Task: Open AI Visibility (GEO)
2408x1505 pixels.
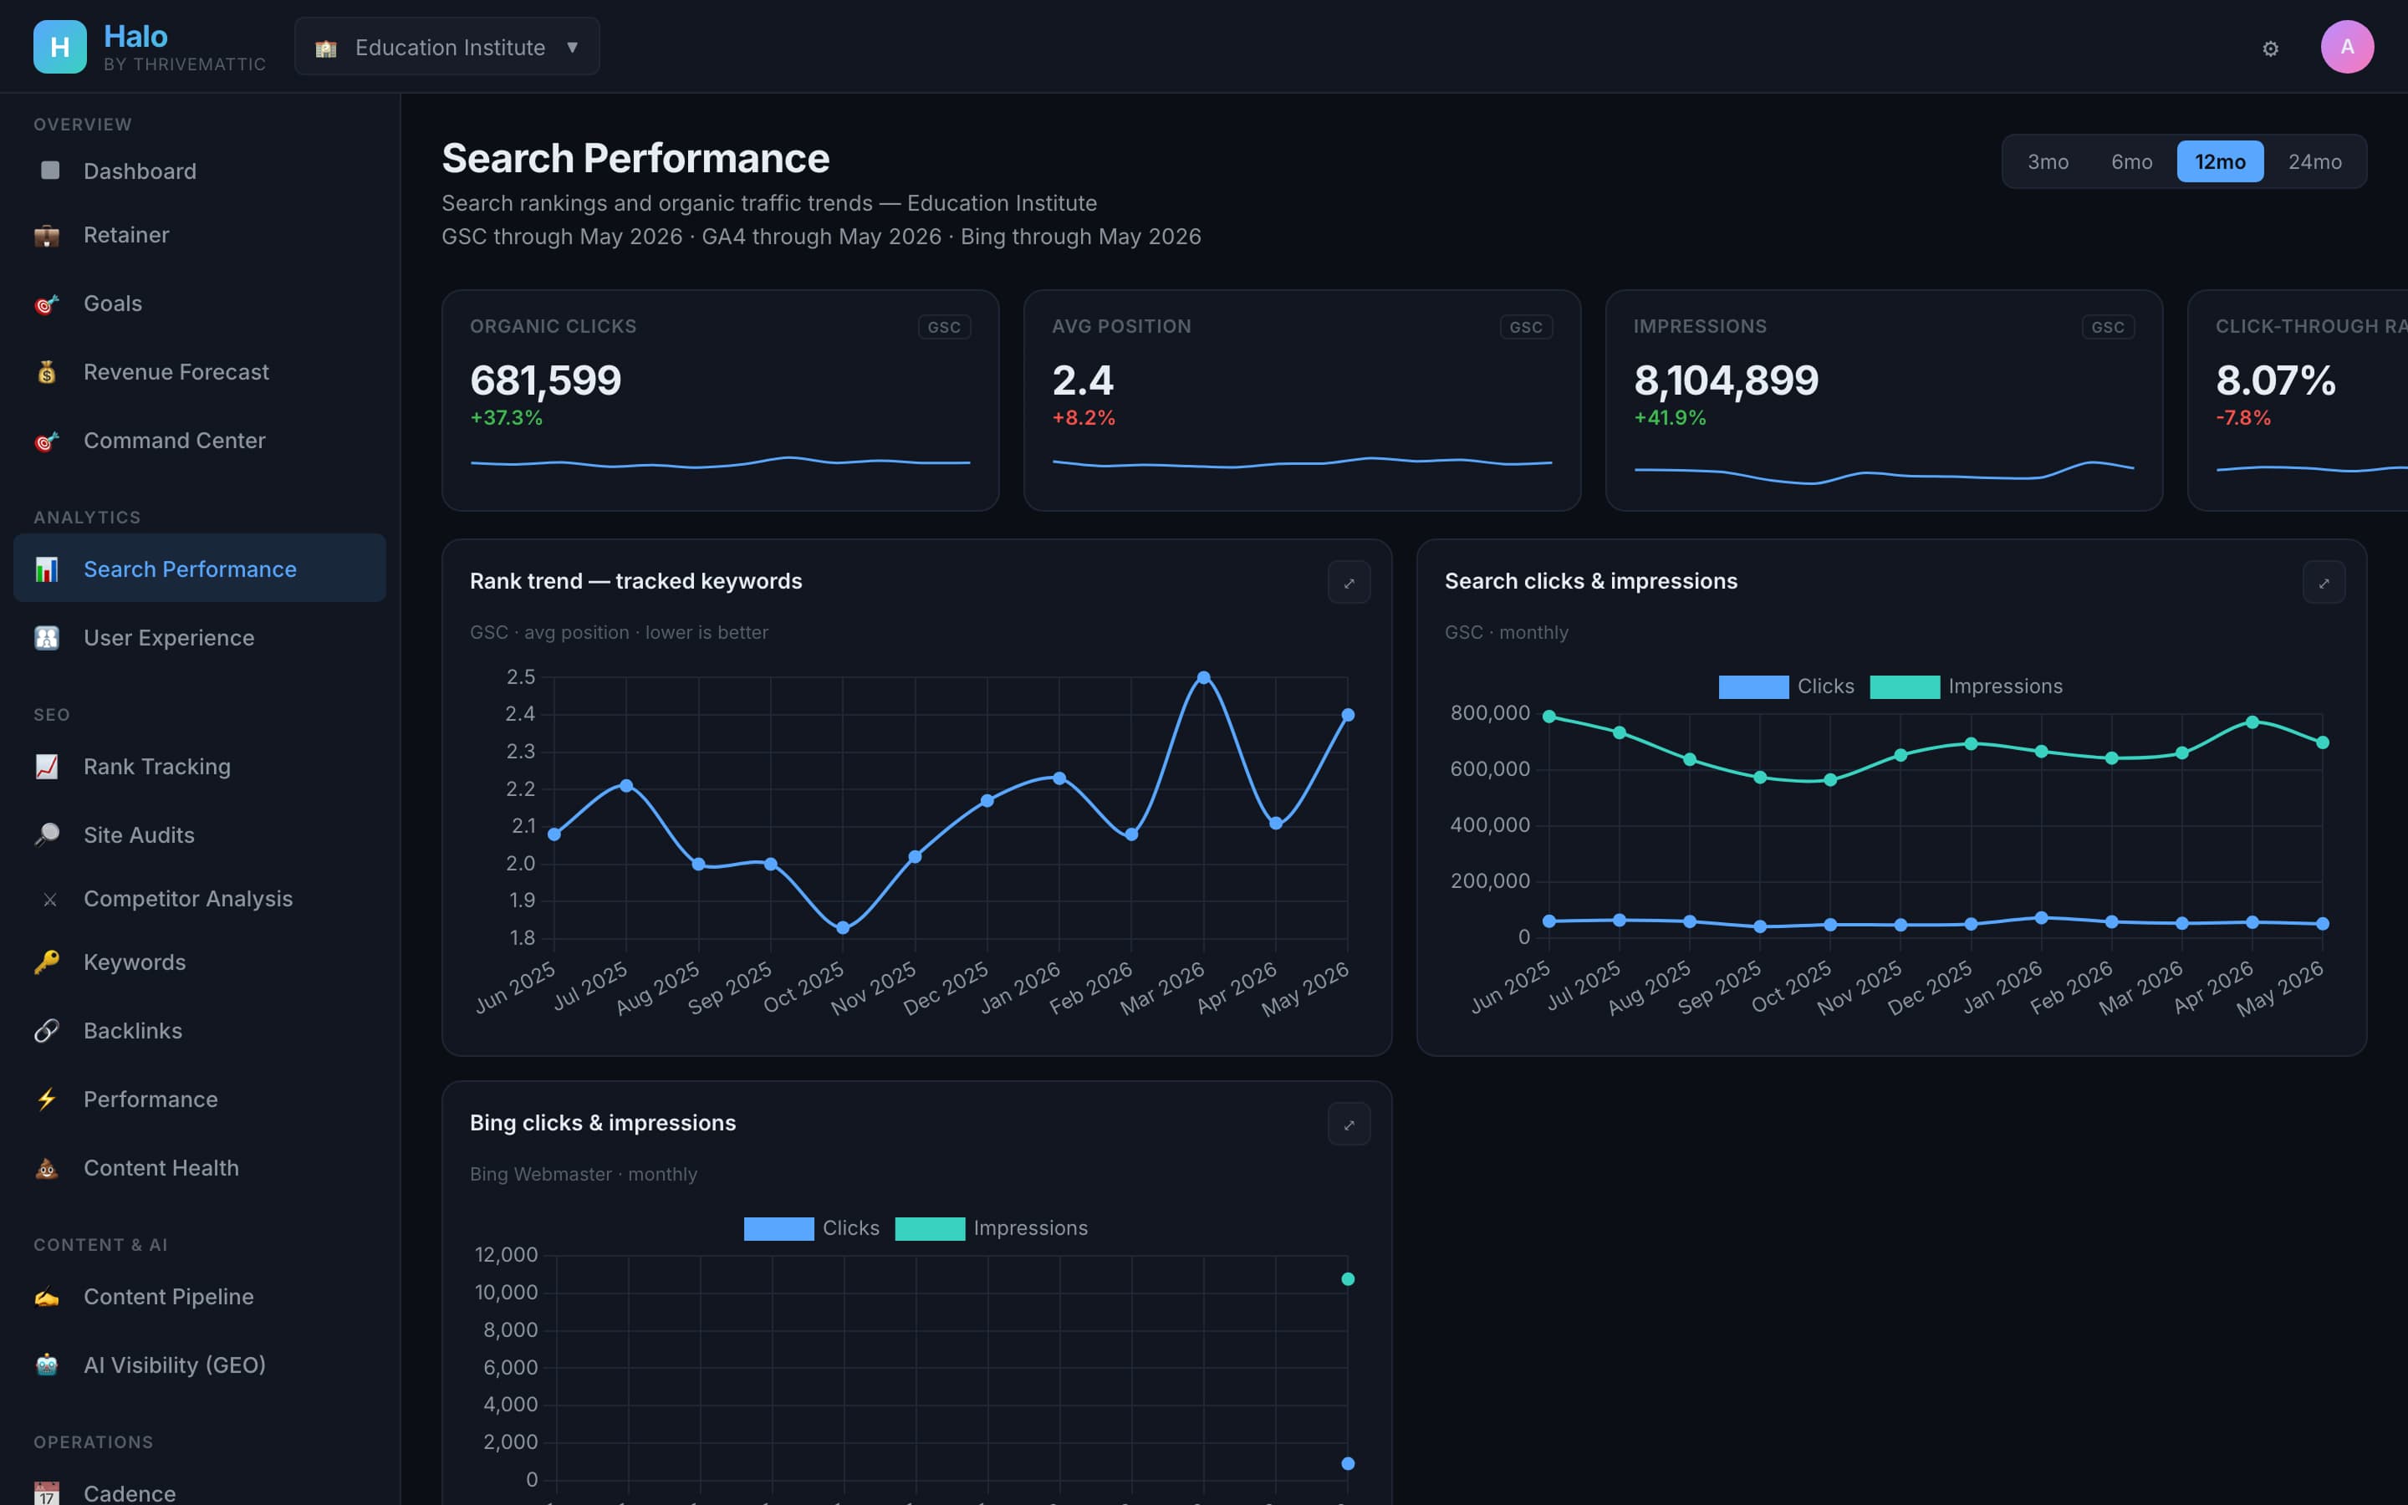Action: pos(199,1365)
